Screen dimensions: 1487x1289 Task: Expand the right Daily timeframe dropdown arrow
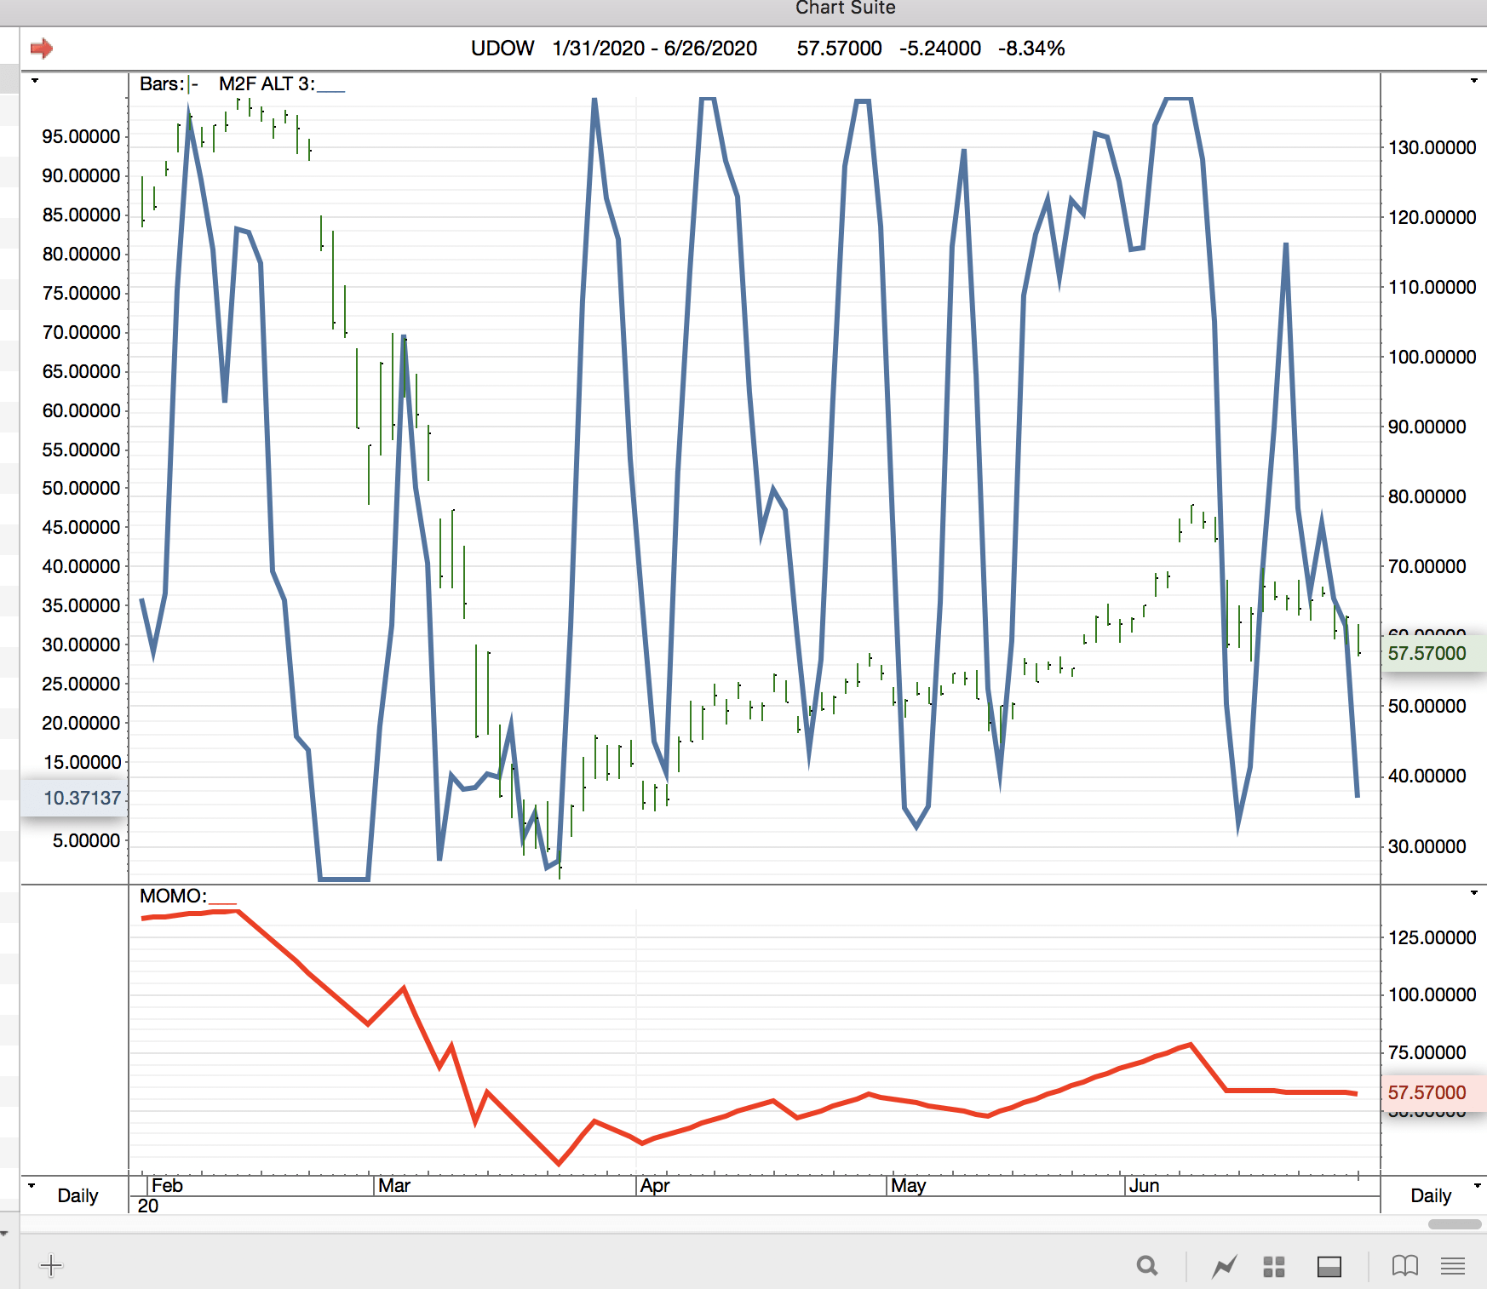click(x=1477, y=1185)
